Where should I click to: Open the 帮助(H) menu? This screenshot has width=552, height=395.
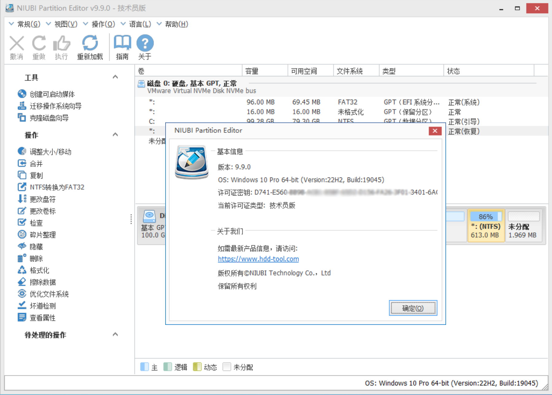tap(173, 24)
